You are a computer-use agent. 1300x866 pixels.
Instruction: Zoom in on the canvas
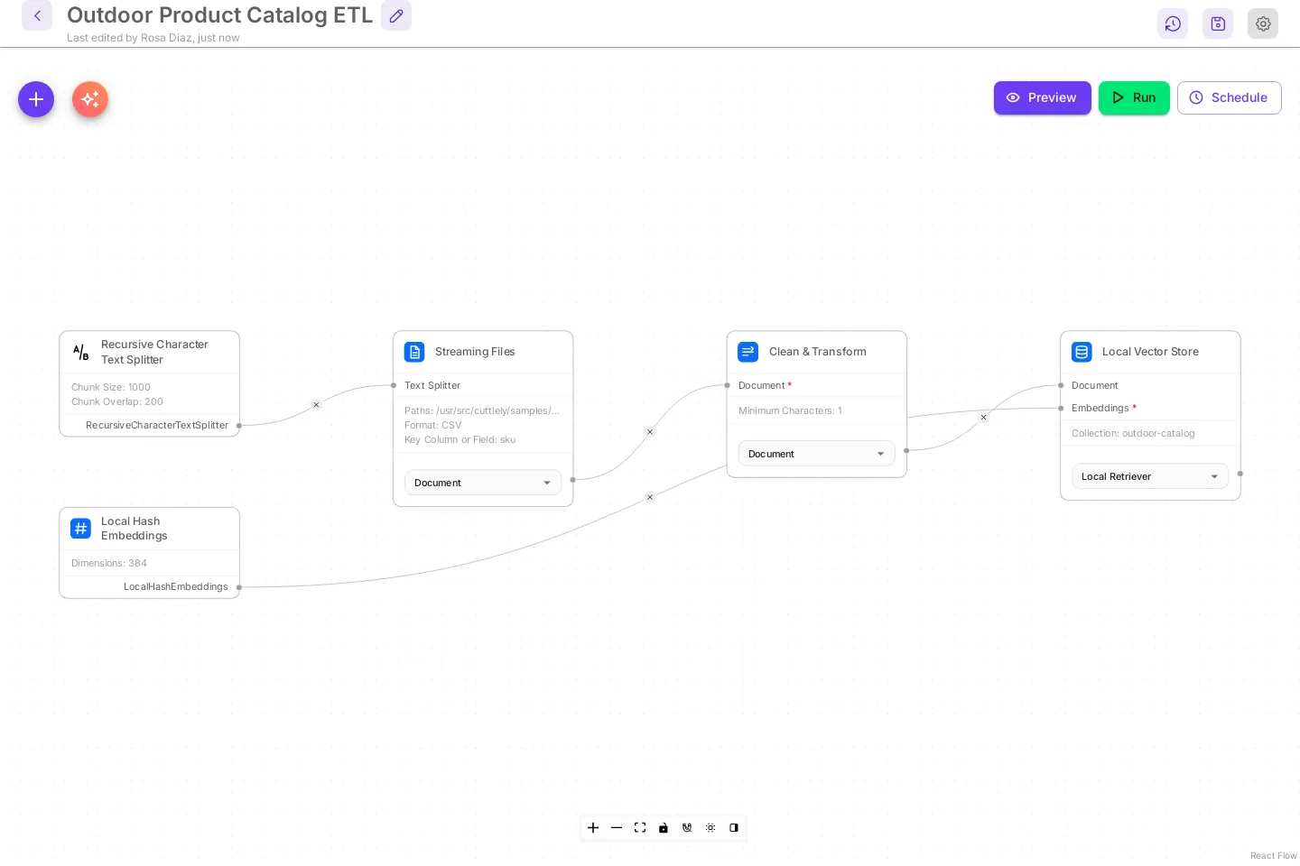593,828
